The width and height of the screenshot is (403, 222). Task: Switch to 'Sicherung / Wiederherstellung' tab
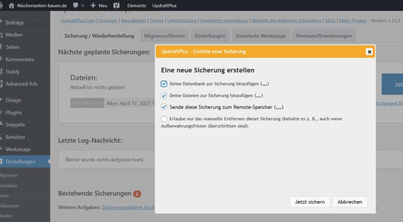coord(99,36)
